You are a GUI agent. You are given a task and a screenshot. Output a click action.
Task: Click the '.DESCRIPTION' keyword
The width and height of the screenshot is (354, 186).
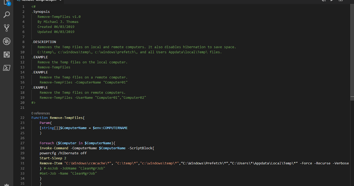(44, 42)
